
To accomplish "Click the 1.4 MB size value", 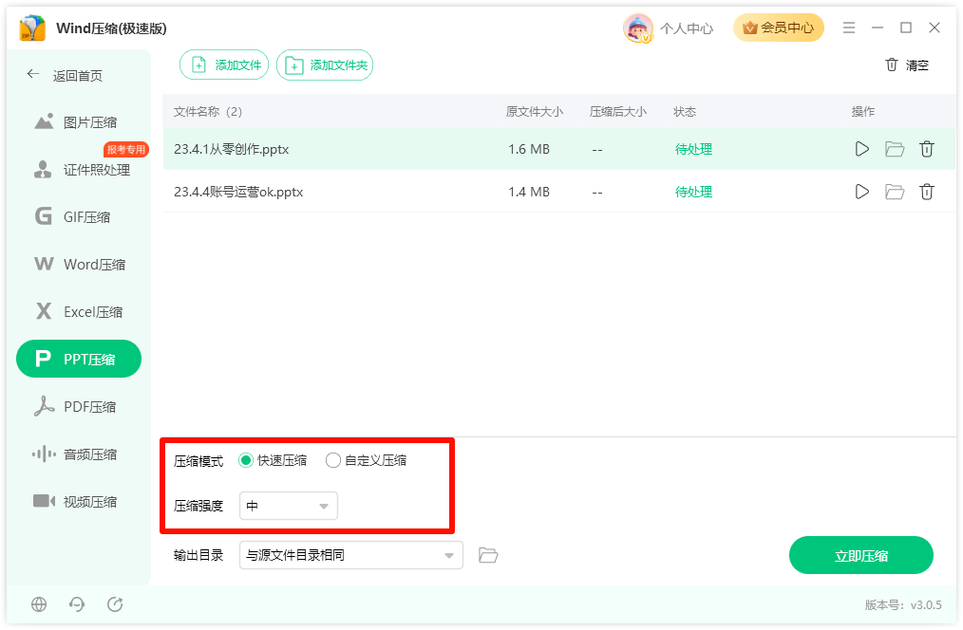I will point(529,192).
